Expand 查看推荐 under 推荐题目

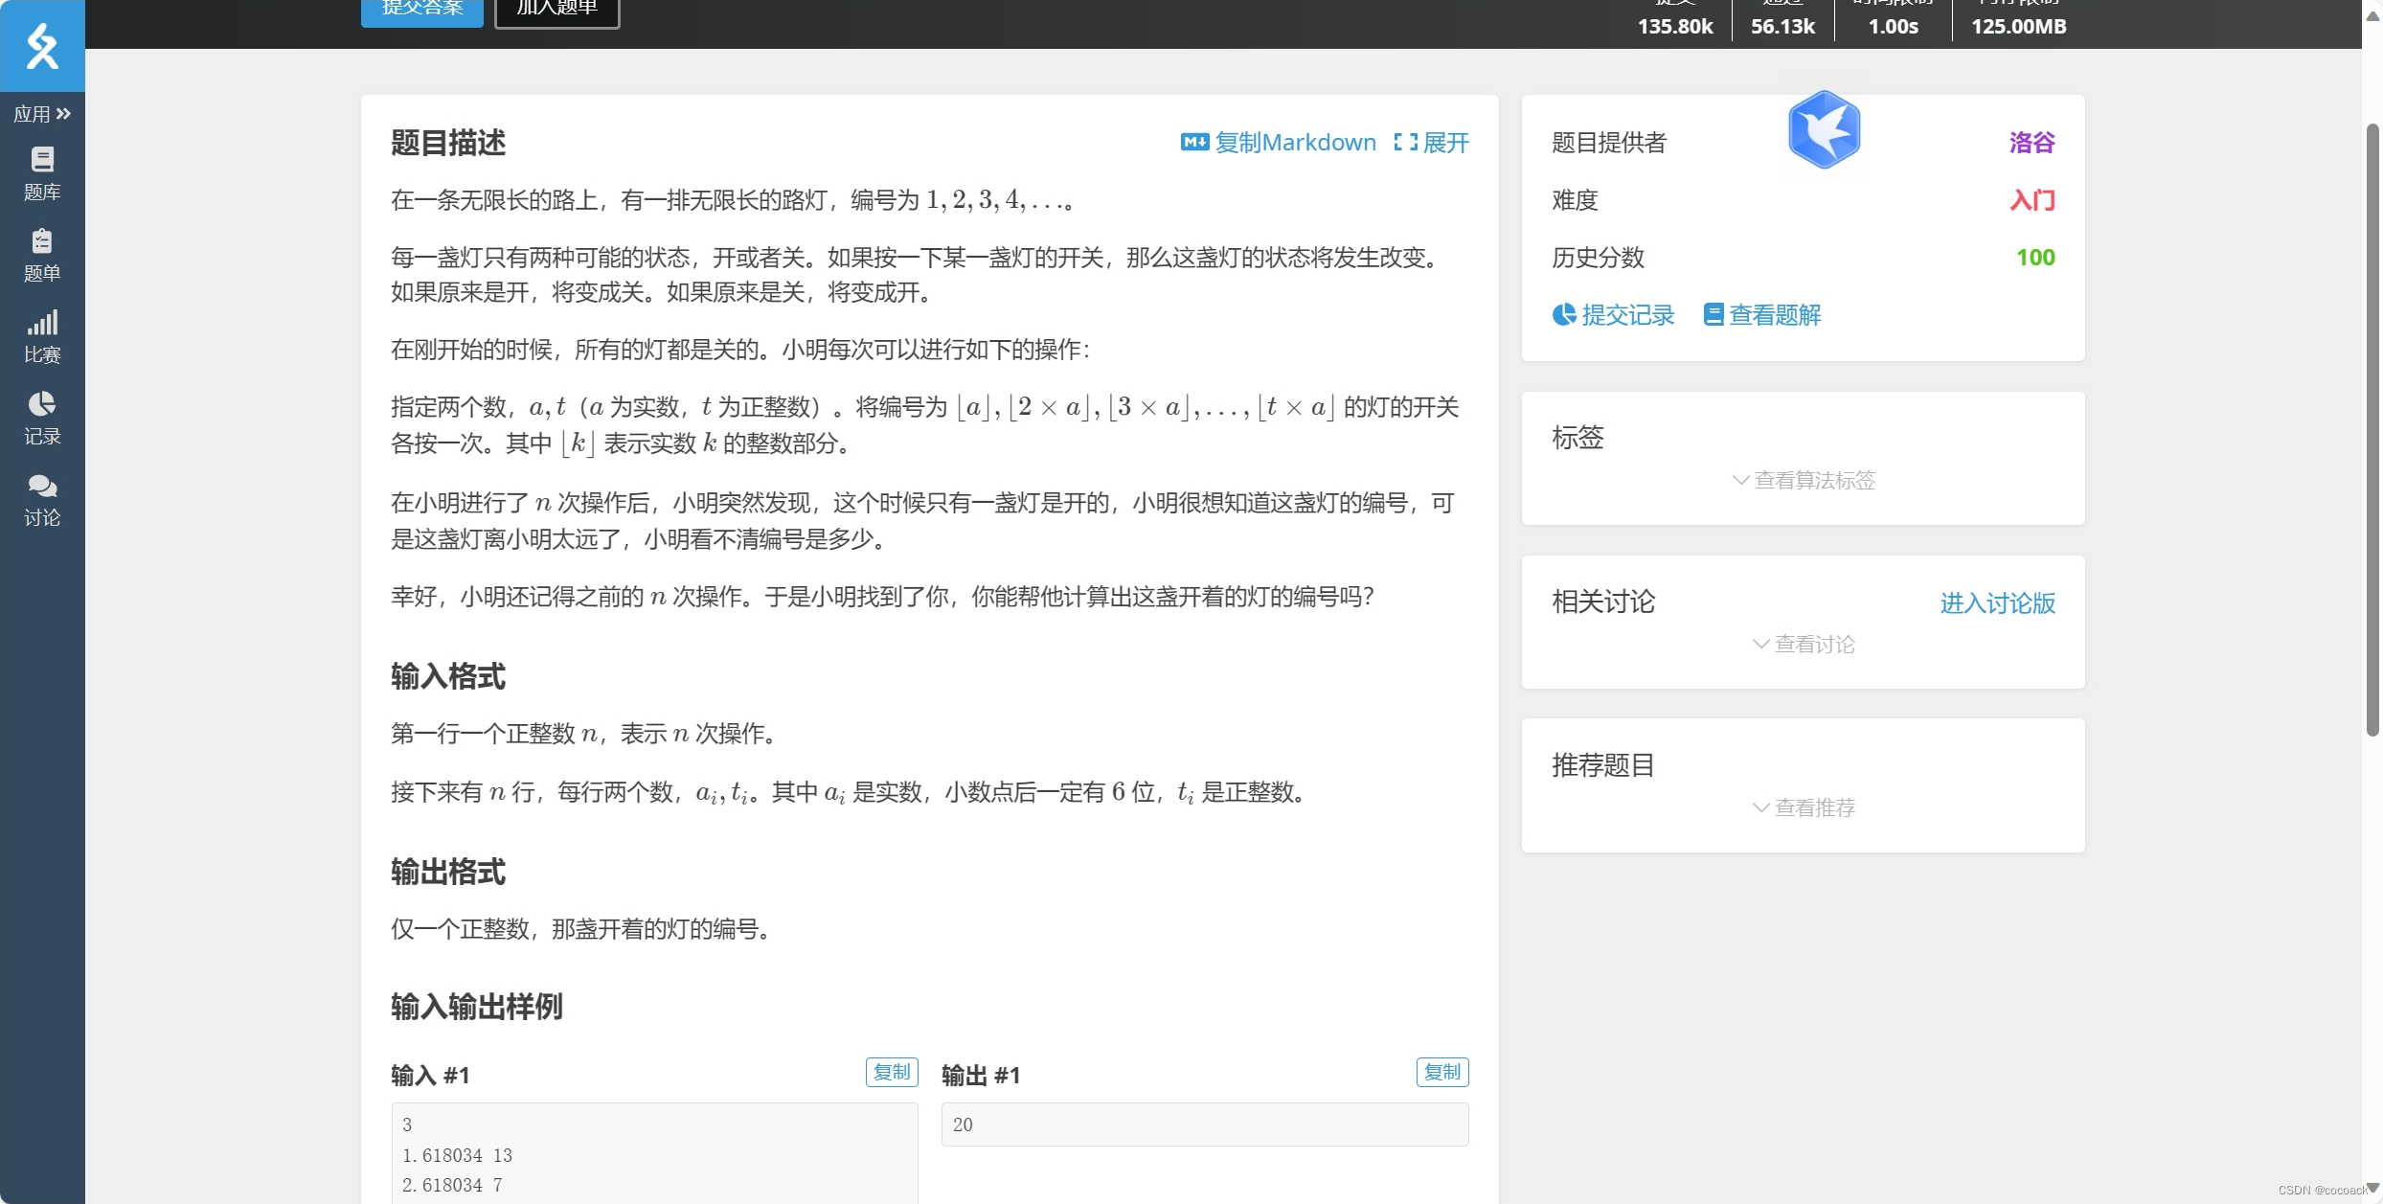click(x=1804, y=807)
